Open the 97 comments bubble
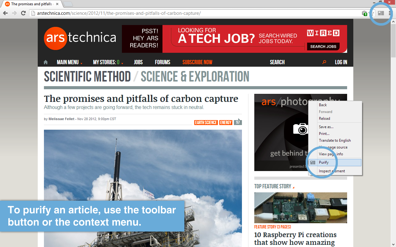This screenshot has width=396, height=247. point(238,122)
